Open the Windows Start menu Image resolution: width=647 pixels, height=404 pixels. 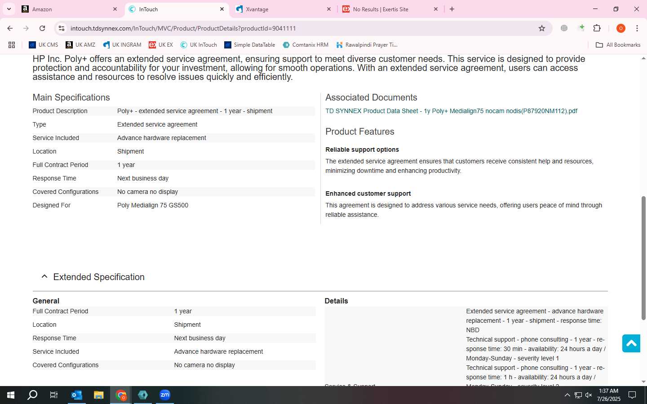11,395
